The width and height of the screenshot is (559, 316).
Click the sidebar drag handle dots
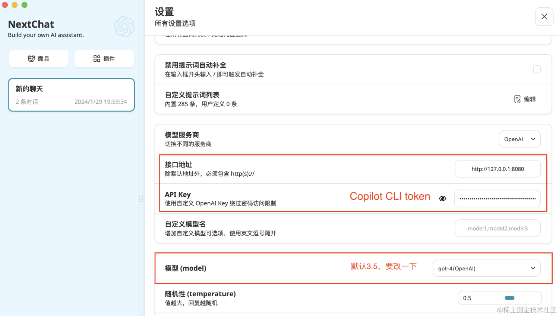click(141, 199)
